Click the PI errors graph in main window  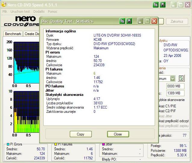click(26, 63)
